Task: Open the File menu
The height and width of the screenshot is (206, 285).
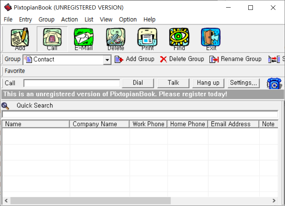Action: click(x=8, y=19)
